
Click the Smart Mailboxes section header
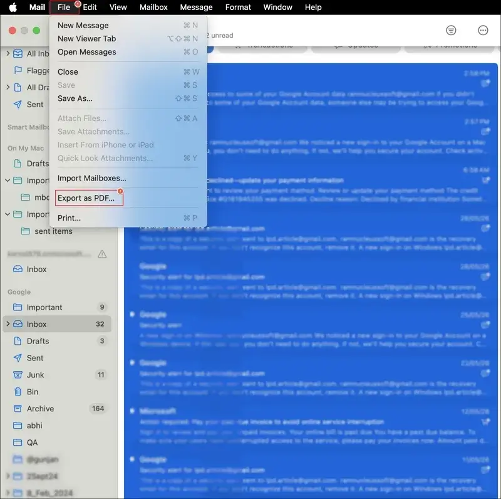[x=28, y=127]
